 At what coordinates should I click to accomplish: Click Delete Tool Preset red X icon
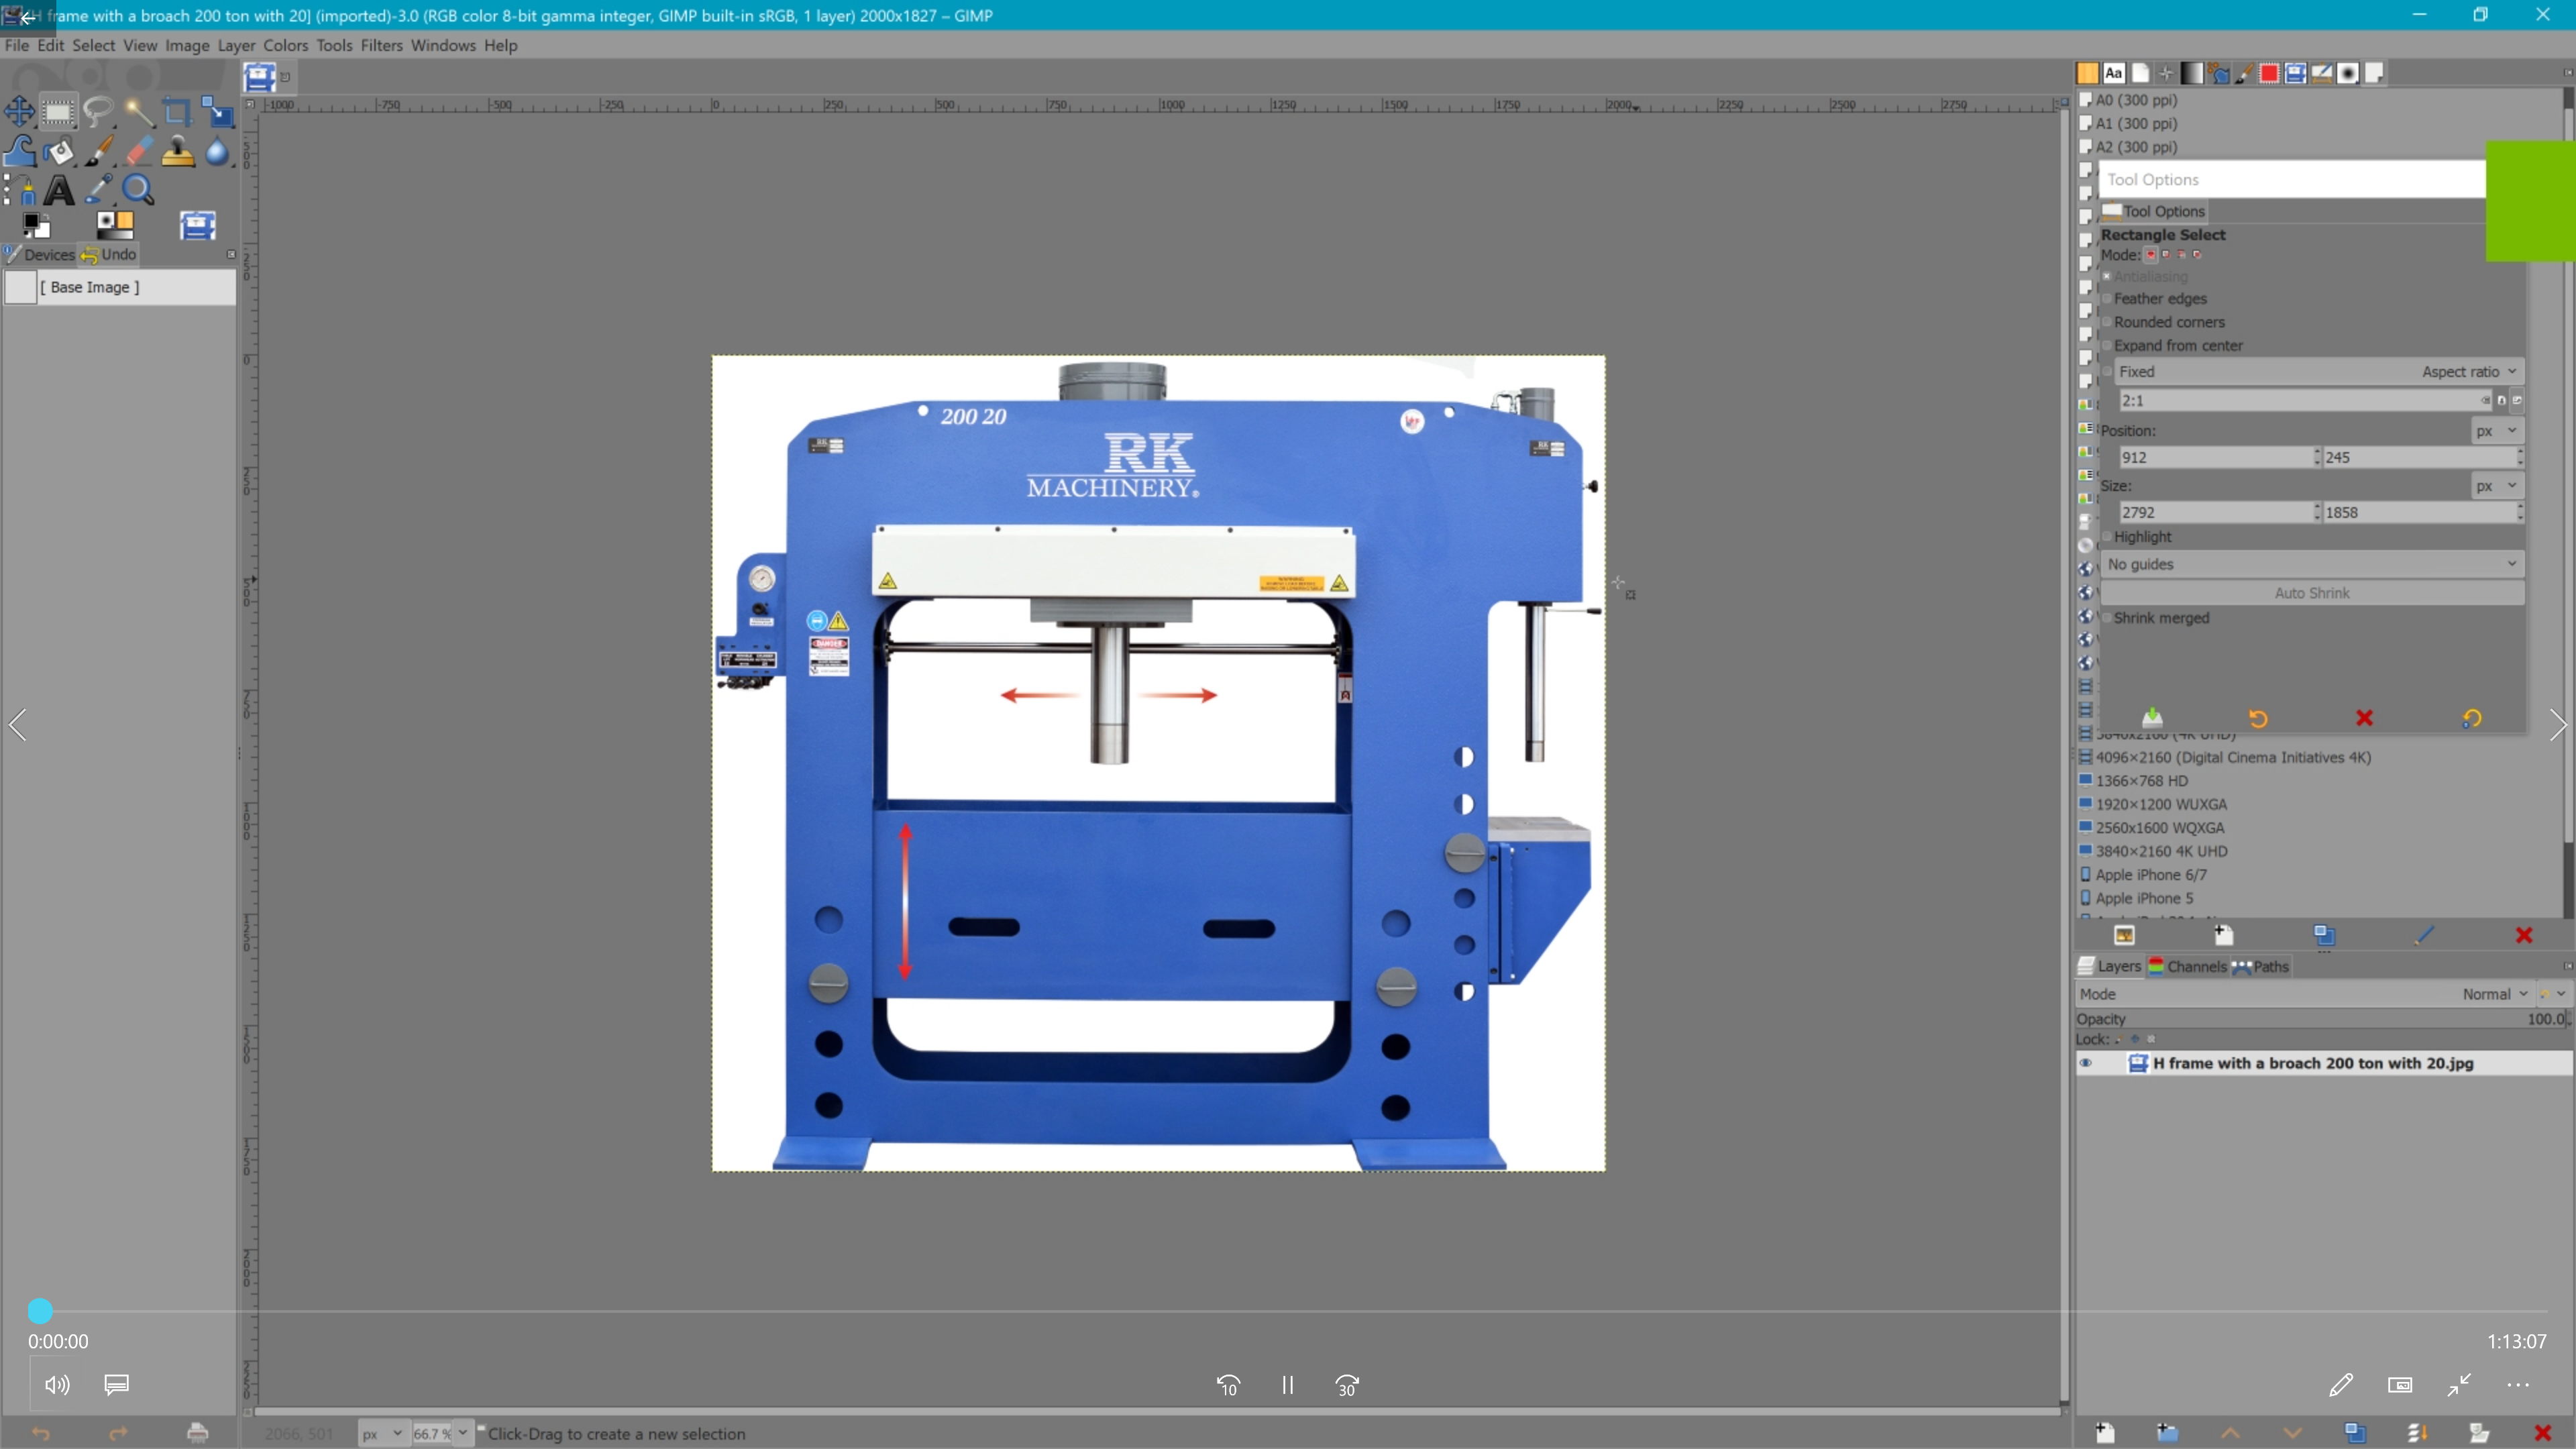point(2364,718)
